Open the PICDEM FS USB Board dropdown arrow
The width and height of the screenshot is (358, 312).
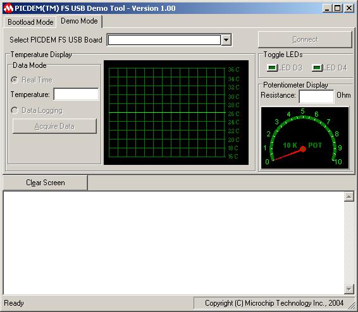(x=226, y=40)
